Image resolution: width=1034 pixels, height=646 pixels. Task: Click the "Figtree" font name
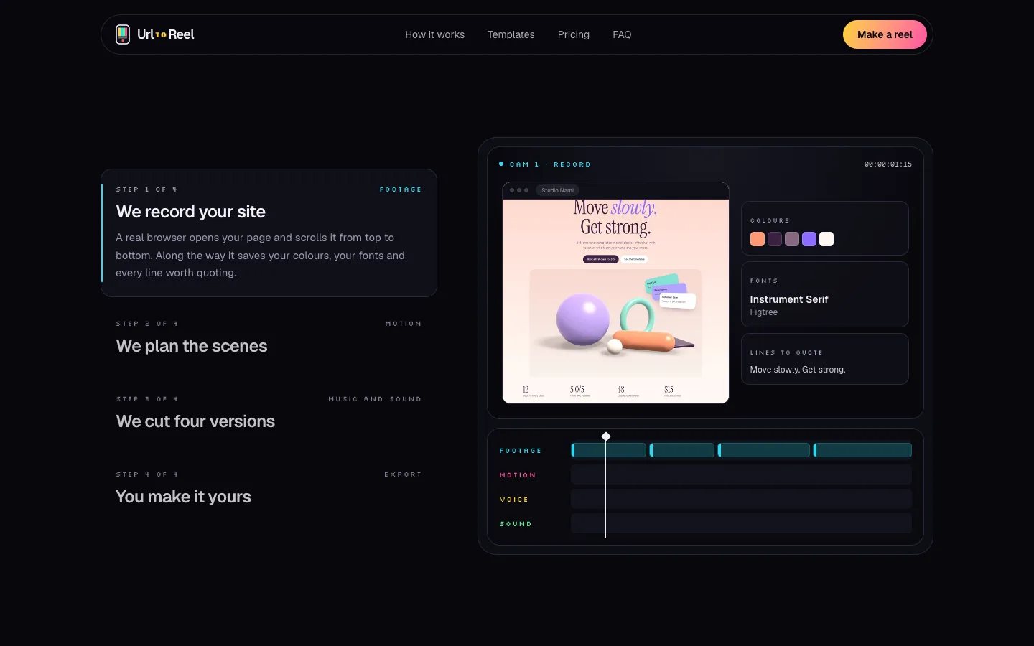pyautogui.click(x=764, y=312)
